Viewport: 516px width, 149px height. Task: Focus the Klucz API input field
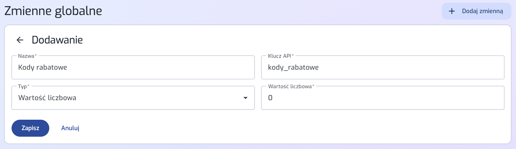(x=382, y=67)
